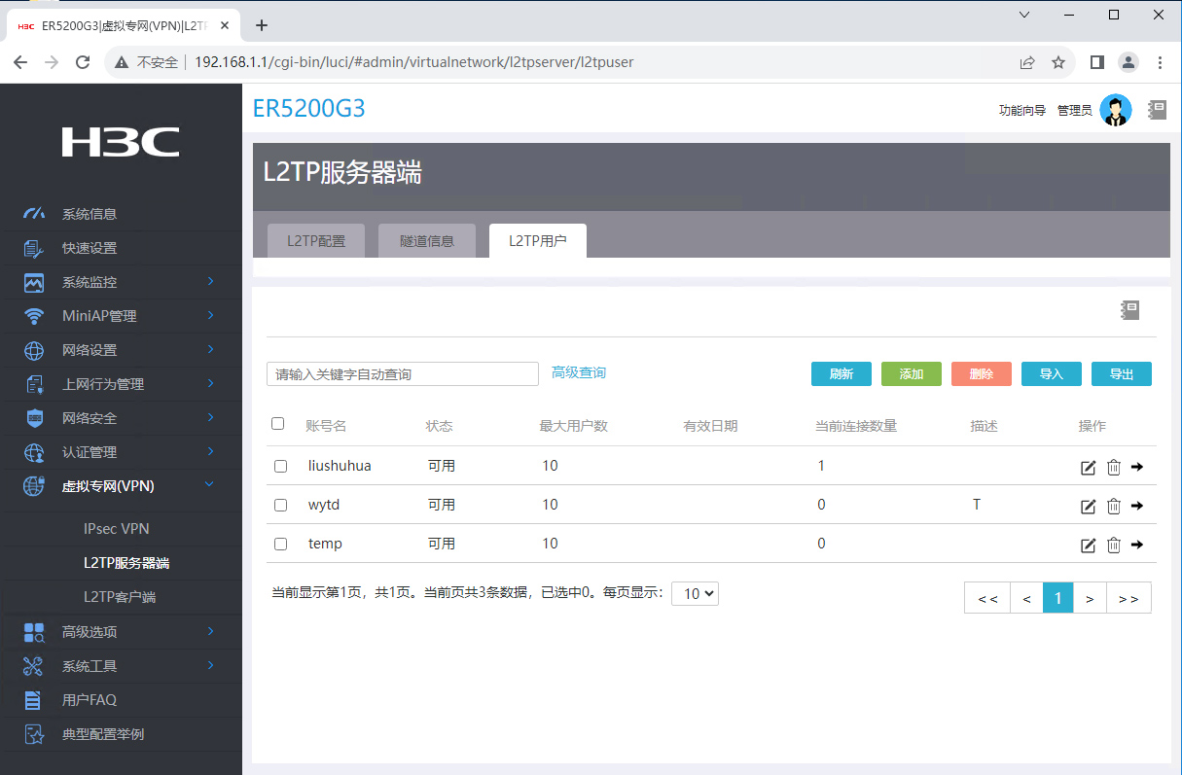Click the arrow icon in temp row
Image resolution: width=1182 pixels, height=775 pixels.
tap(1137, 545)
